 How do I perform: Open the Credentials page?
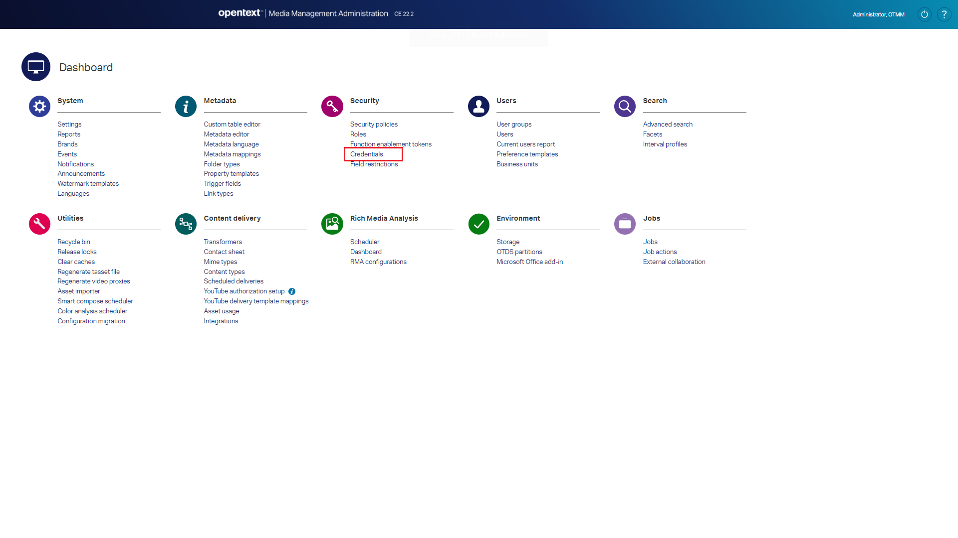click(x=367, y=154)
